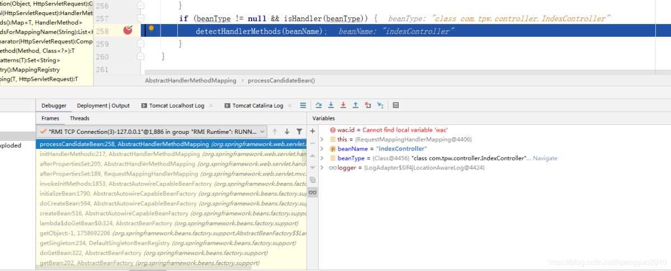The height and width of the screenshot is (271, 671).
Task: Collapse code fold marker at line 257
Action: (141, 18)
